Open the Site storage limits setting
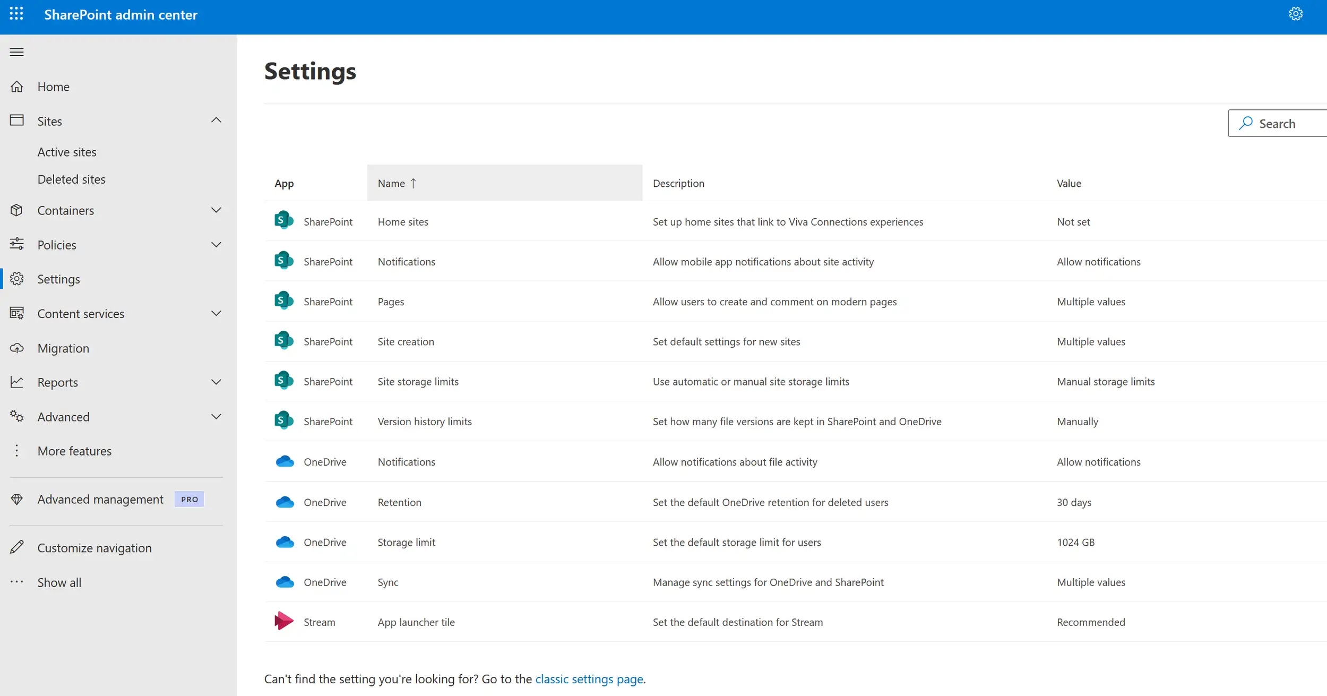Viewport: 1327px width, 696px height. [418, 382]
